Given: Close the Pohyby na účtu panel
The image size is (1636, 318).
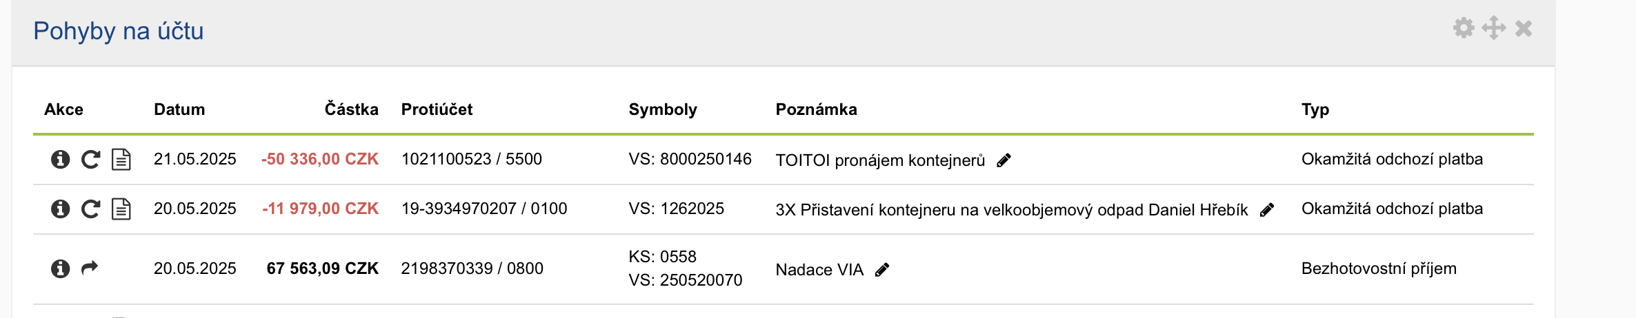Looking at the screenshot, I should coord(1524,28).
